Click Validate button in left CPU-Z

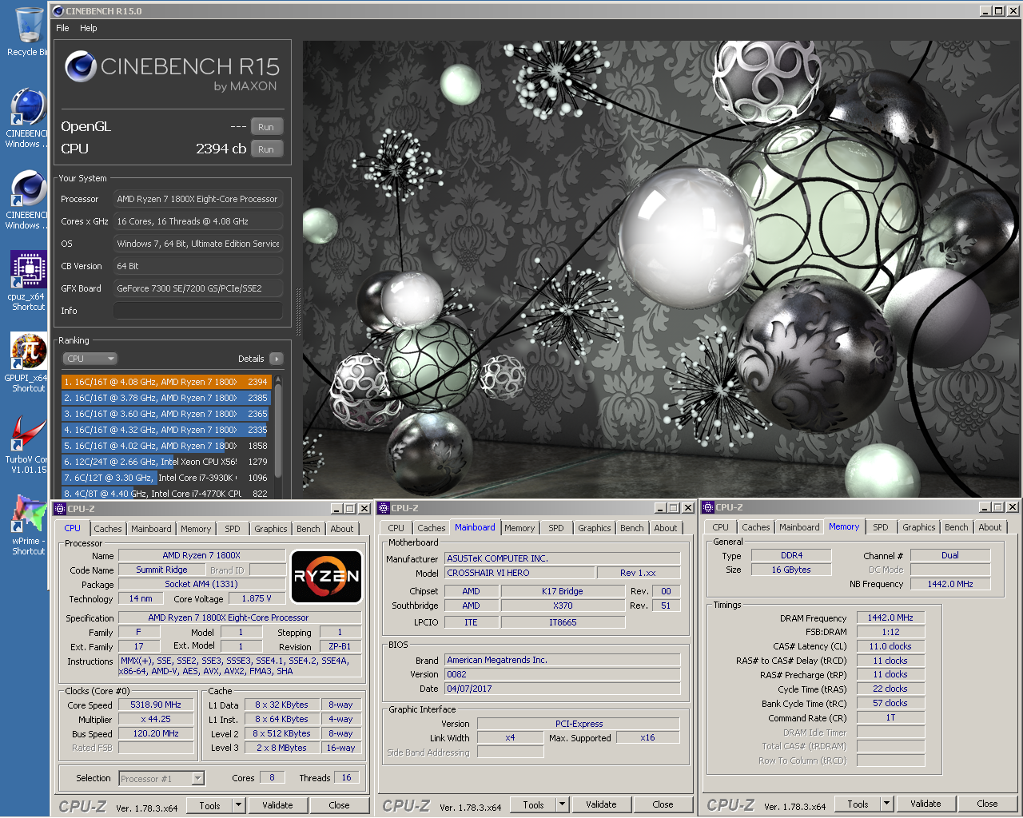[277, 805]
